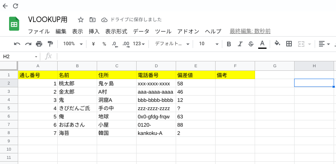Check the cloud save status icon
336x164 pixels.
tap(104, 20)
